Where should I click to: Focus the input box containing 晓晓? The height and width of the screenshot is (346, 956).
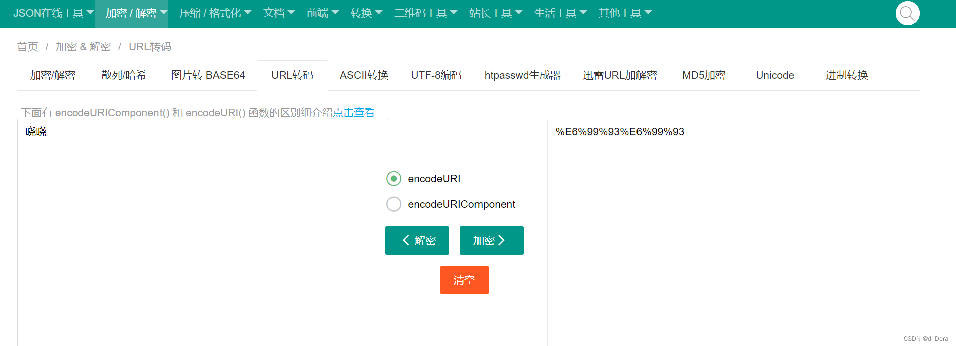click(203, 232)
